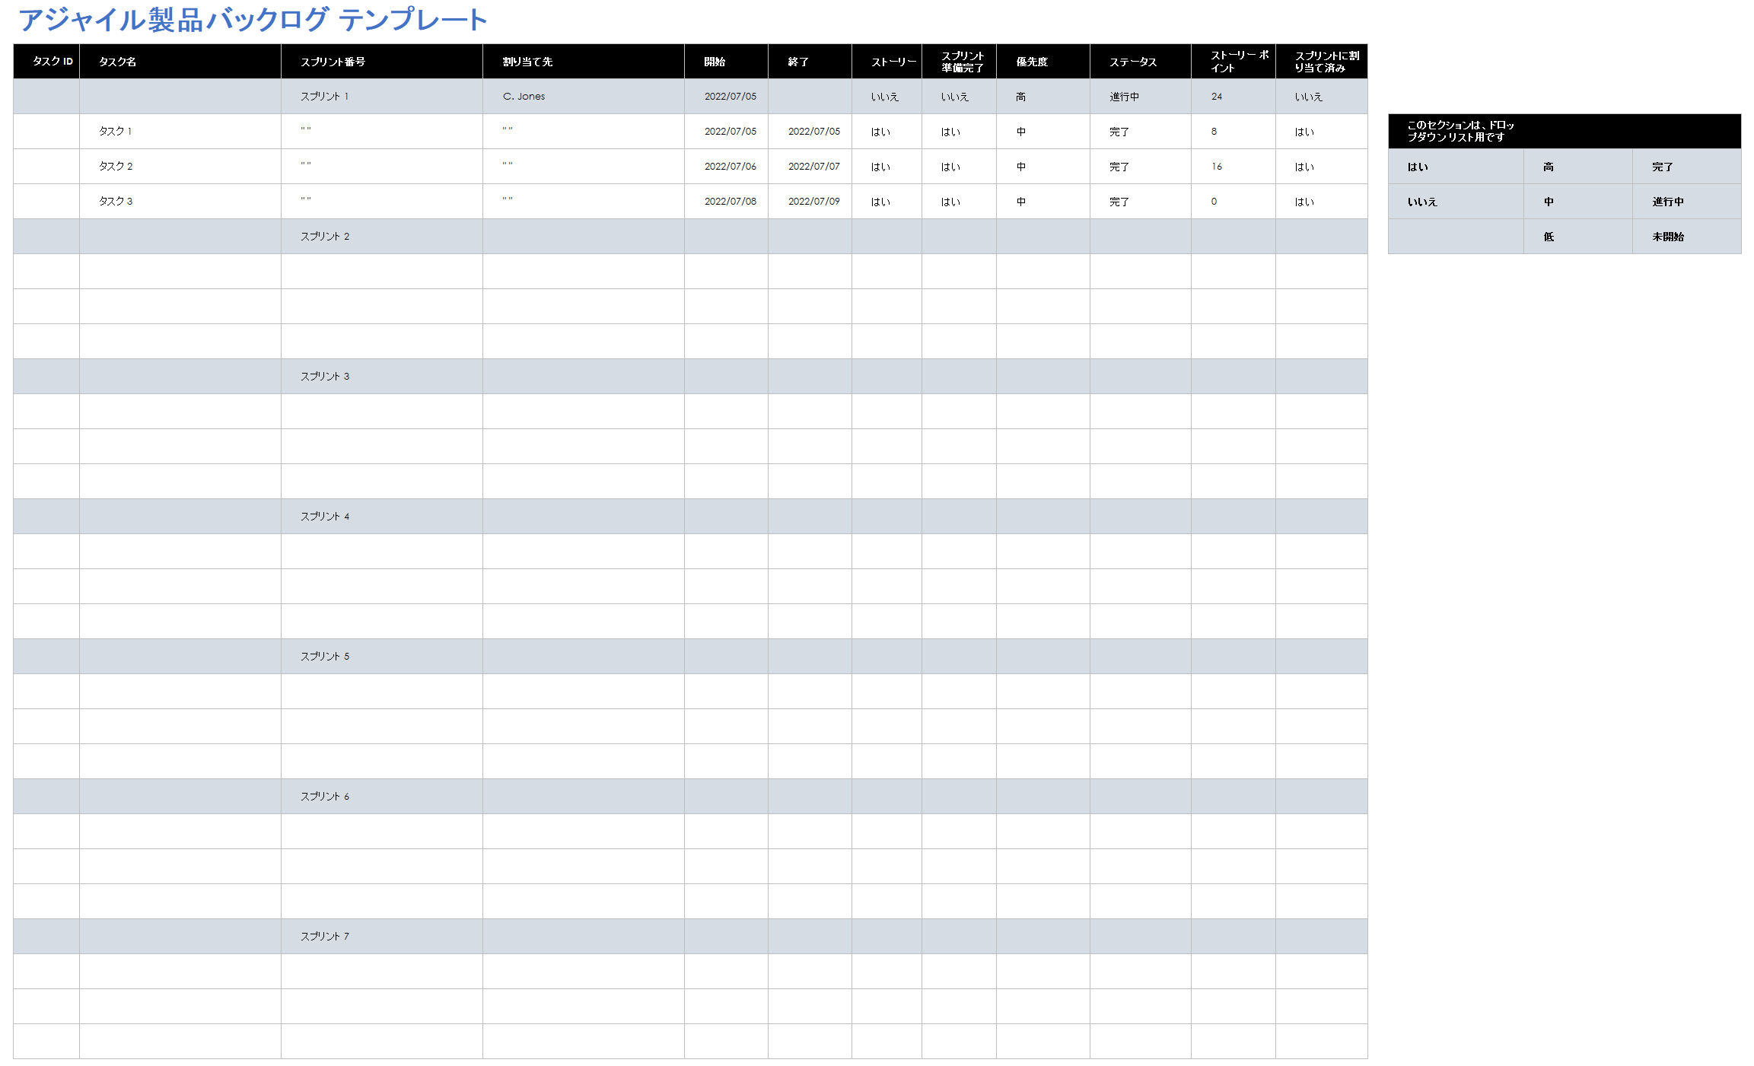Screen dimensions: 1754x1066
Task: Click end date 2022/07/09 in タスク 3 row
Action: 810,202
